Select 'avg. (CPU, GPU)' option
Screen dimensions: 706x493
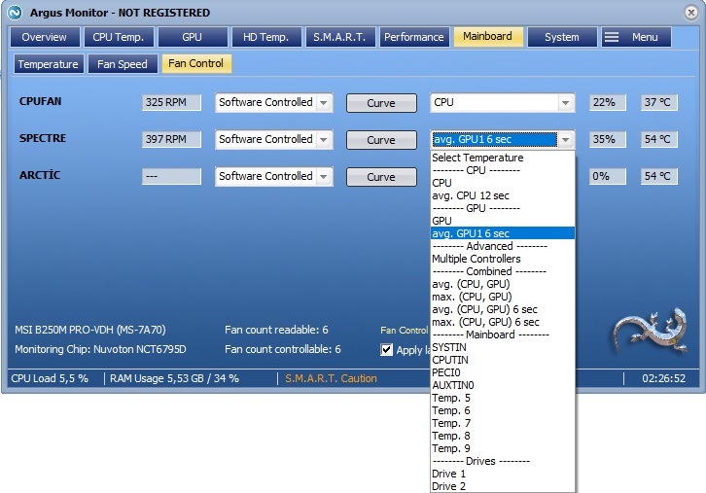(503, 284)
